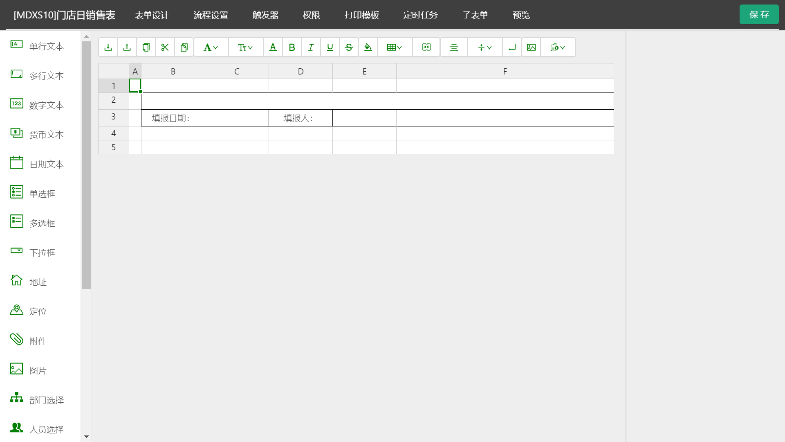Viewport: 785px width, 442px height.
Task: Open the font size dropdown
Action: pos(245,47)
